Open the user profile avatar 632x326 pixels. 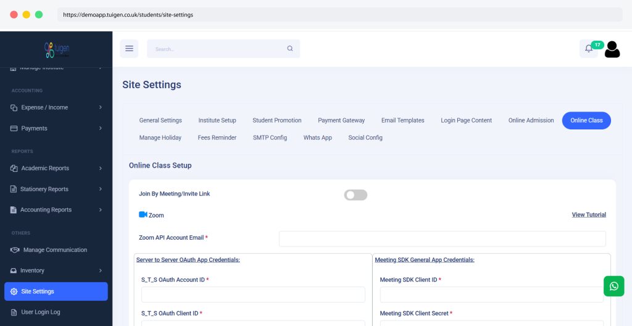click(612, 49)
